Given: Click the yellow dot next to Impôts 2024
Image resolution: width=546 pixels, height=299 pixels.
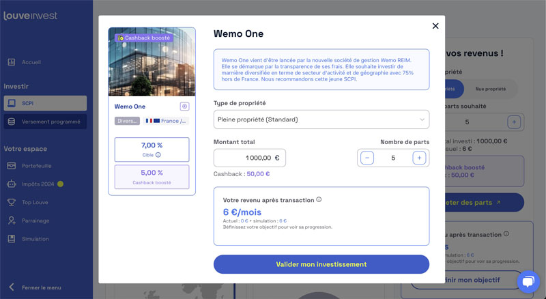Looking at the screenshot, I should point(60,184).
